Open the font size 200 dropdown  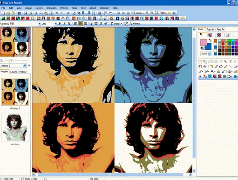55,24
